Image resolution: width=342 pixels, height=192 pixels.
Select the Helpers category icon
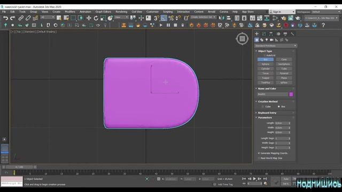(x=277, y=40)
